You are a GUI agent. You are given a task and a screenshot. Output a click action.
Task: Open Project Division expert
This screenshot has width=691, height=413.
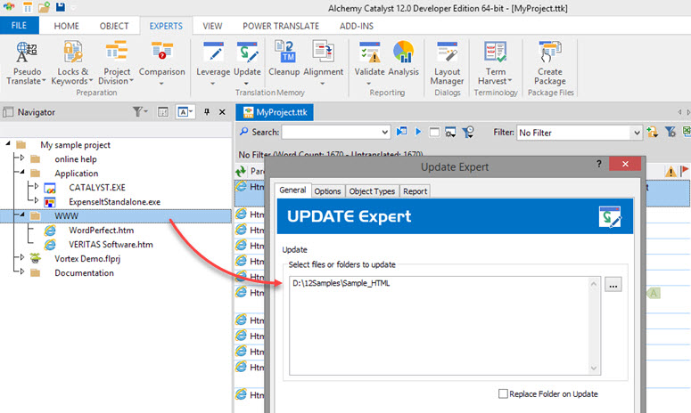click(x=116, y=63)
